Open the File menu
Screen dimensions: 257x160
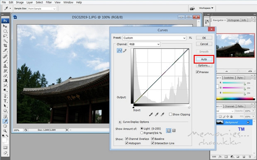pyautogui.click(x=4, y=2)
